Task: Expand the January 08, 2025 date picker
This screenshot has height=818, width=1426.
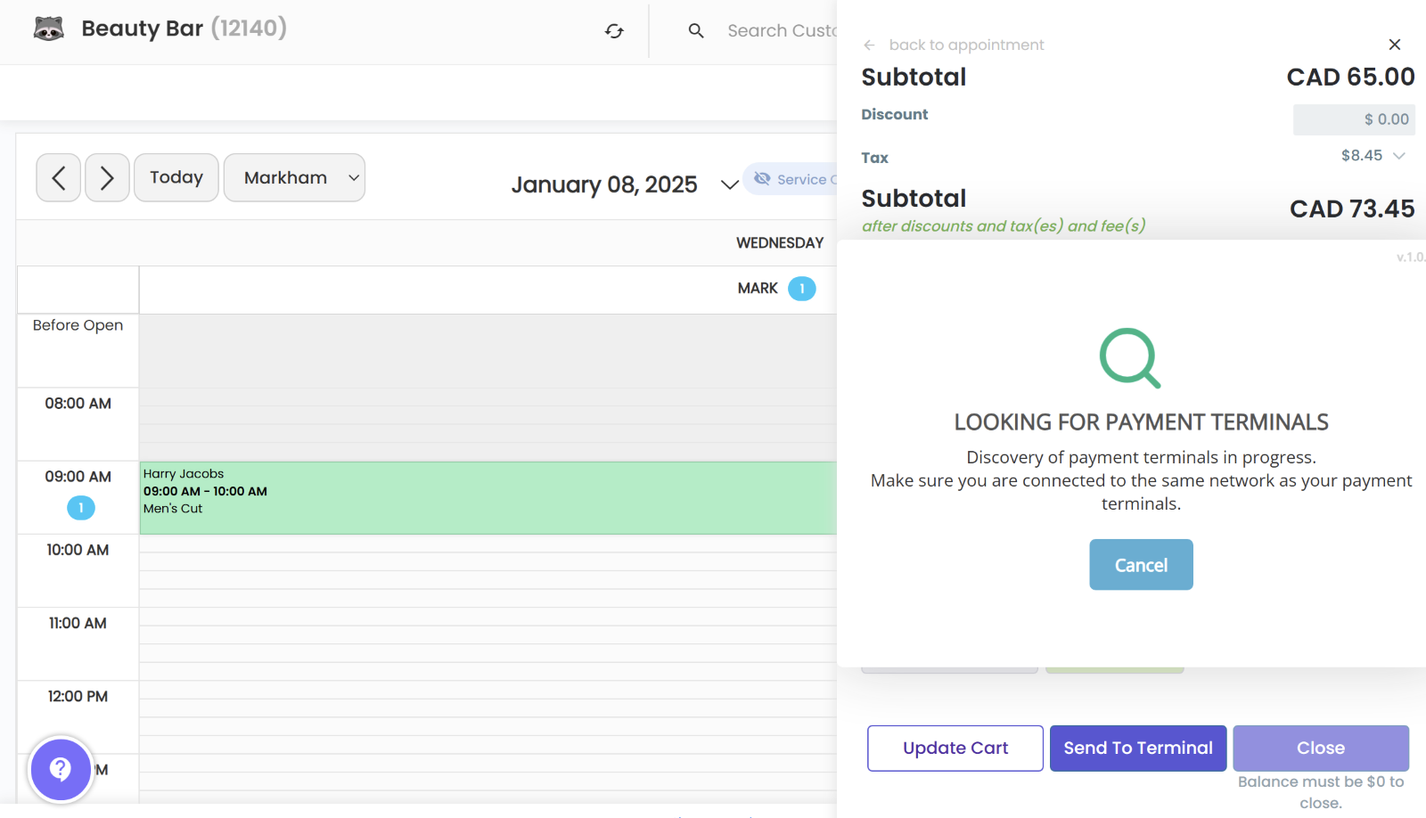Action: [729, 184]
